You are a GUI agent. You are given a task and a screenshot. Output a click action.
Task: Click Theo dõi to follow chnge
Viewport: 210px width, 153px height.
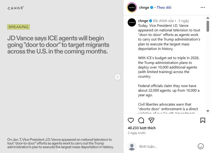click(164, 7)
